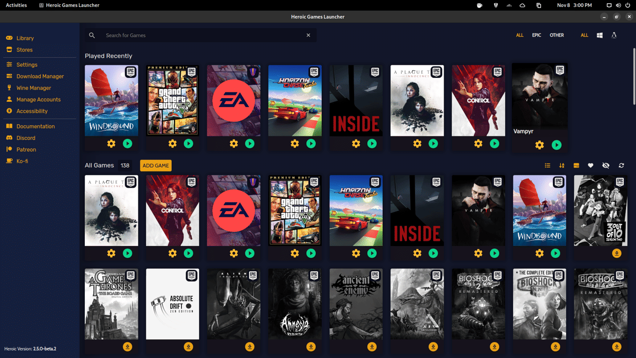The image size is (636, 358).
Task: Refresh the game library
Action: [x=621, y=165]
